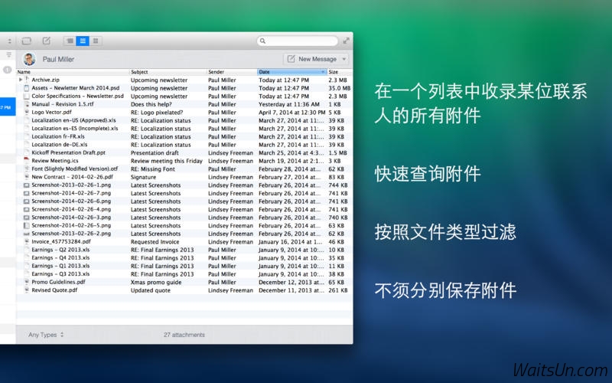Click the 744 KB size cell
Image resolution: width=612 pixels, height=383 pixels.
[x=338, y=185]
